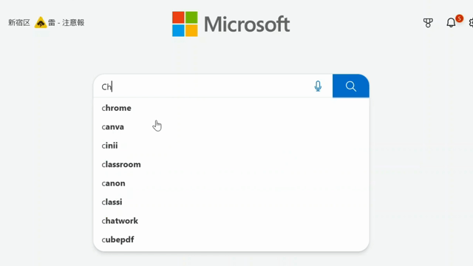Choose the cinii suggestion

coord(231,146)
